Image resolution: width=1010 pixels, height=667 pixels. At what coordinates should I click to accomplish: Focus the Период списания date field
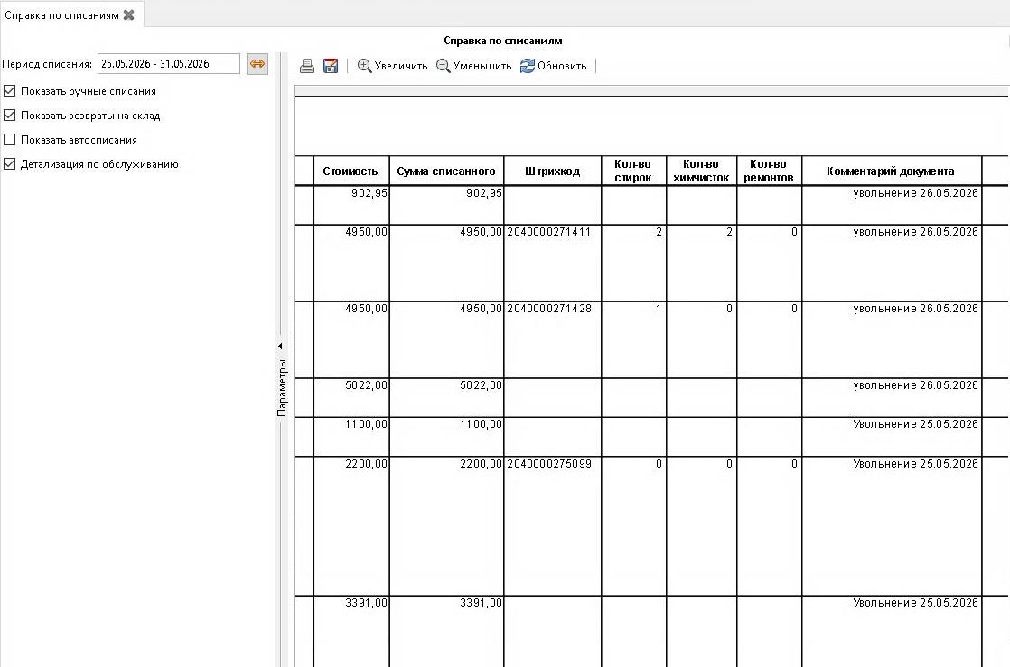(169, 64)
